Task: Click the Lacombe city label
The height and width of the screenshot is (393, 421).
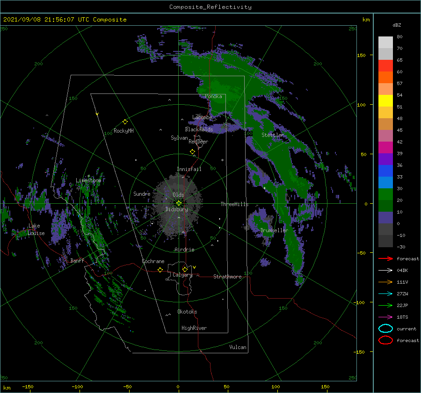Action: (202, 117)
